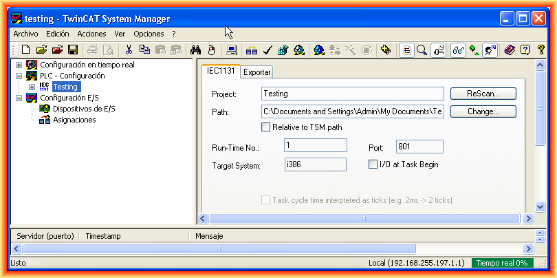Viewport: 557px width, 278px height.
Task: Click the check configuration checkmark icon
Action: [267, 50]
